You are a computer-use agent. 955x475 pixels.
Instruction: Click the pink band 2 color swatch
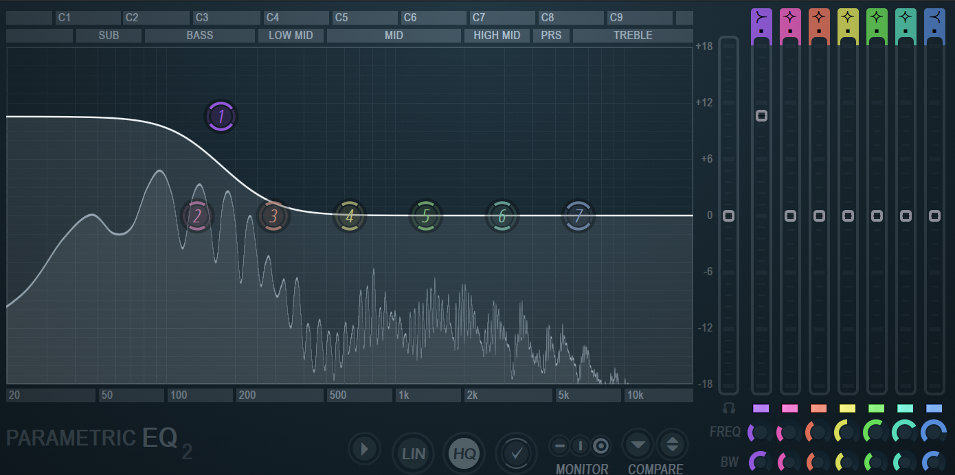[790, 408]
